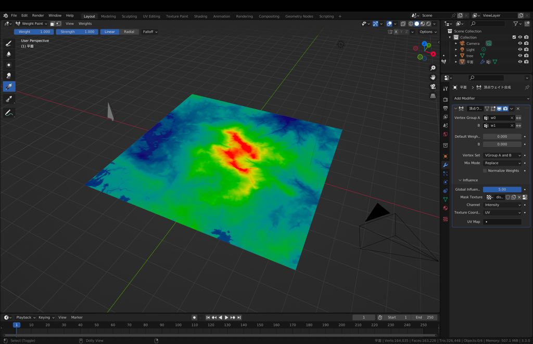Open the Render menu in the top bar

pos(37,15)
